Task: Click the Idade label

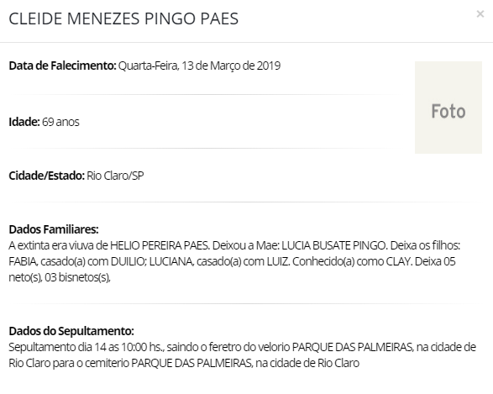Action: pos(24,122)
